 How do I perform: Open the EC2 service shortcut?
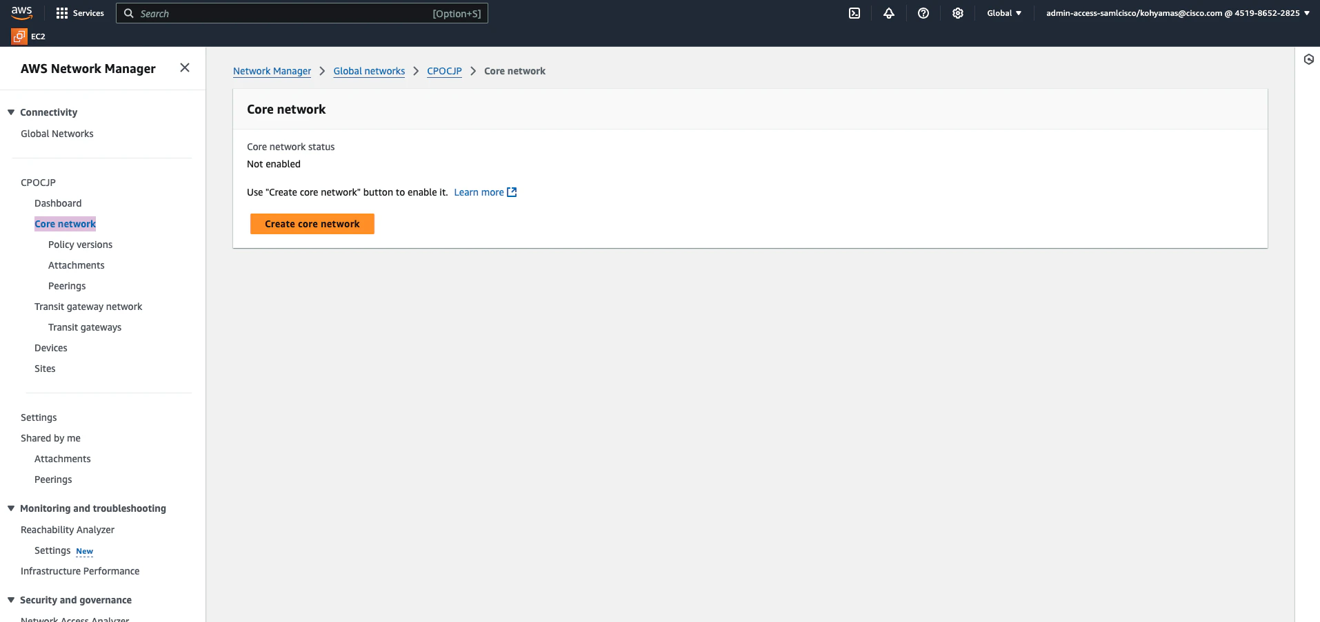coord(29,37)
